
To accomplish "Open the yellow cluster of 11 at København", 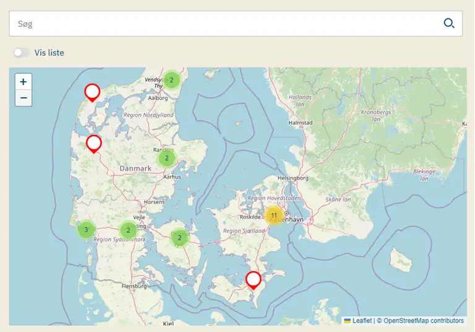I will pos(274,216).
